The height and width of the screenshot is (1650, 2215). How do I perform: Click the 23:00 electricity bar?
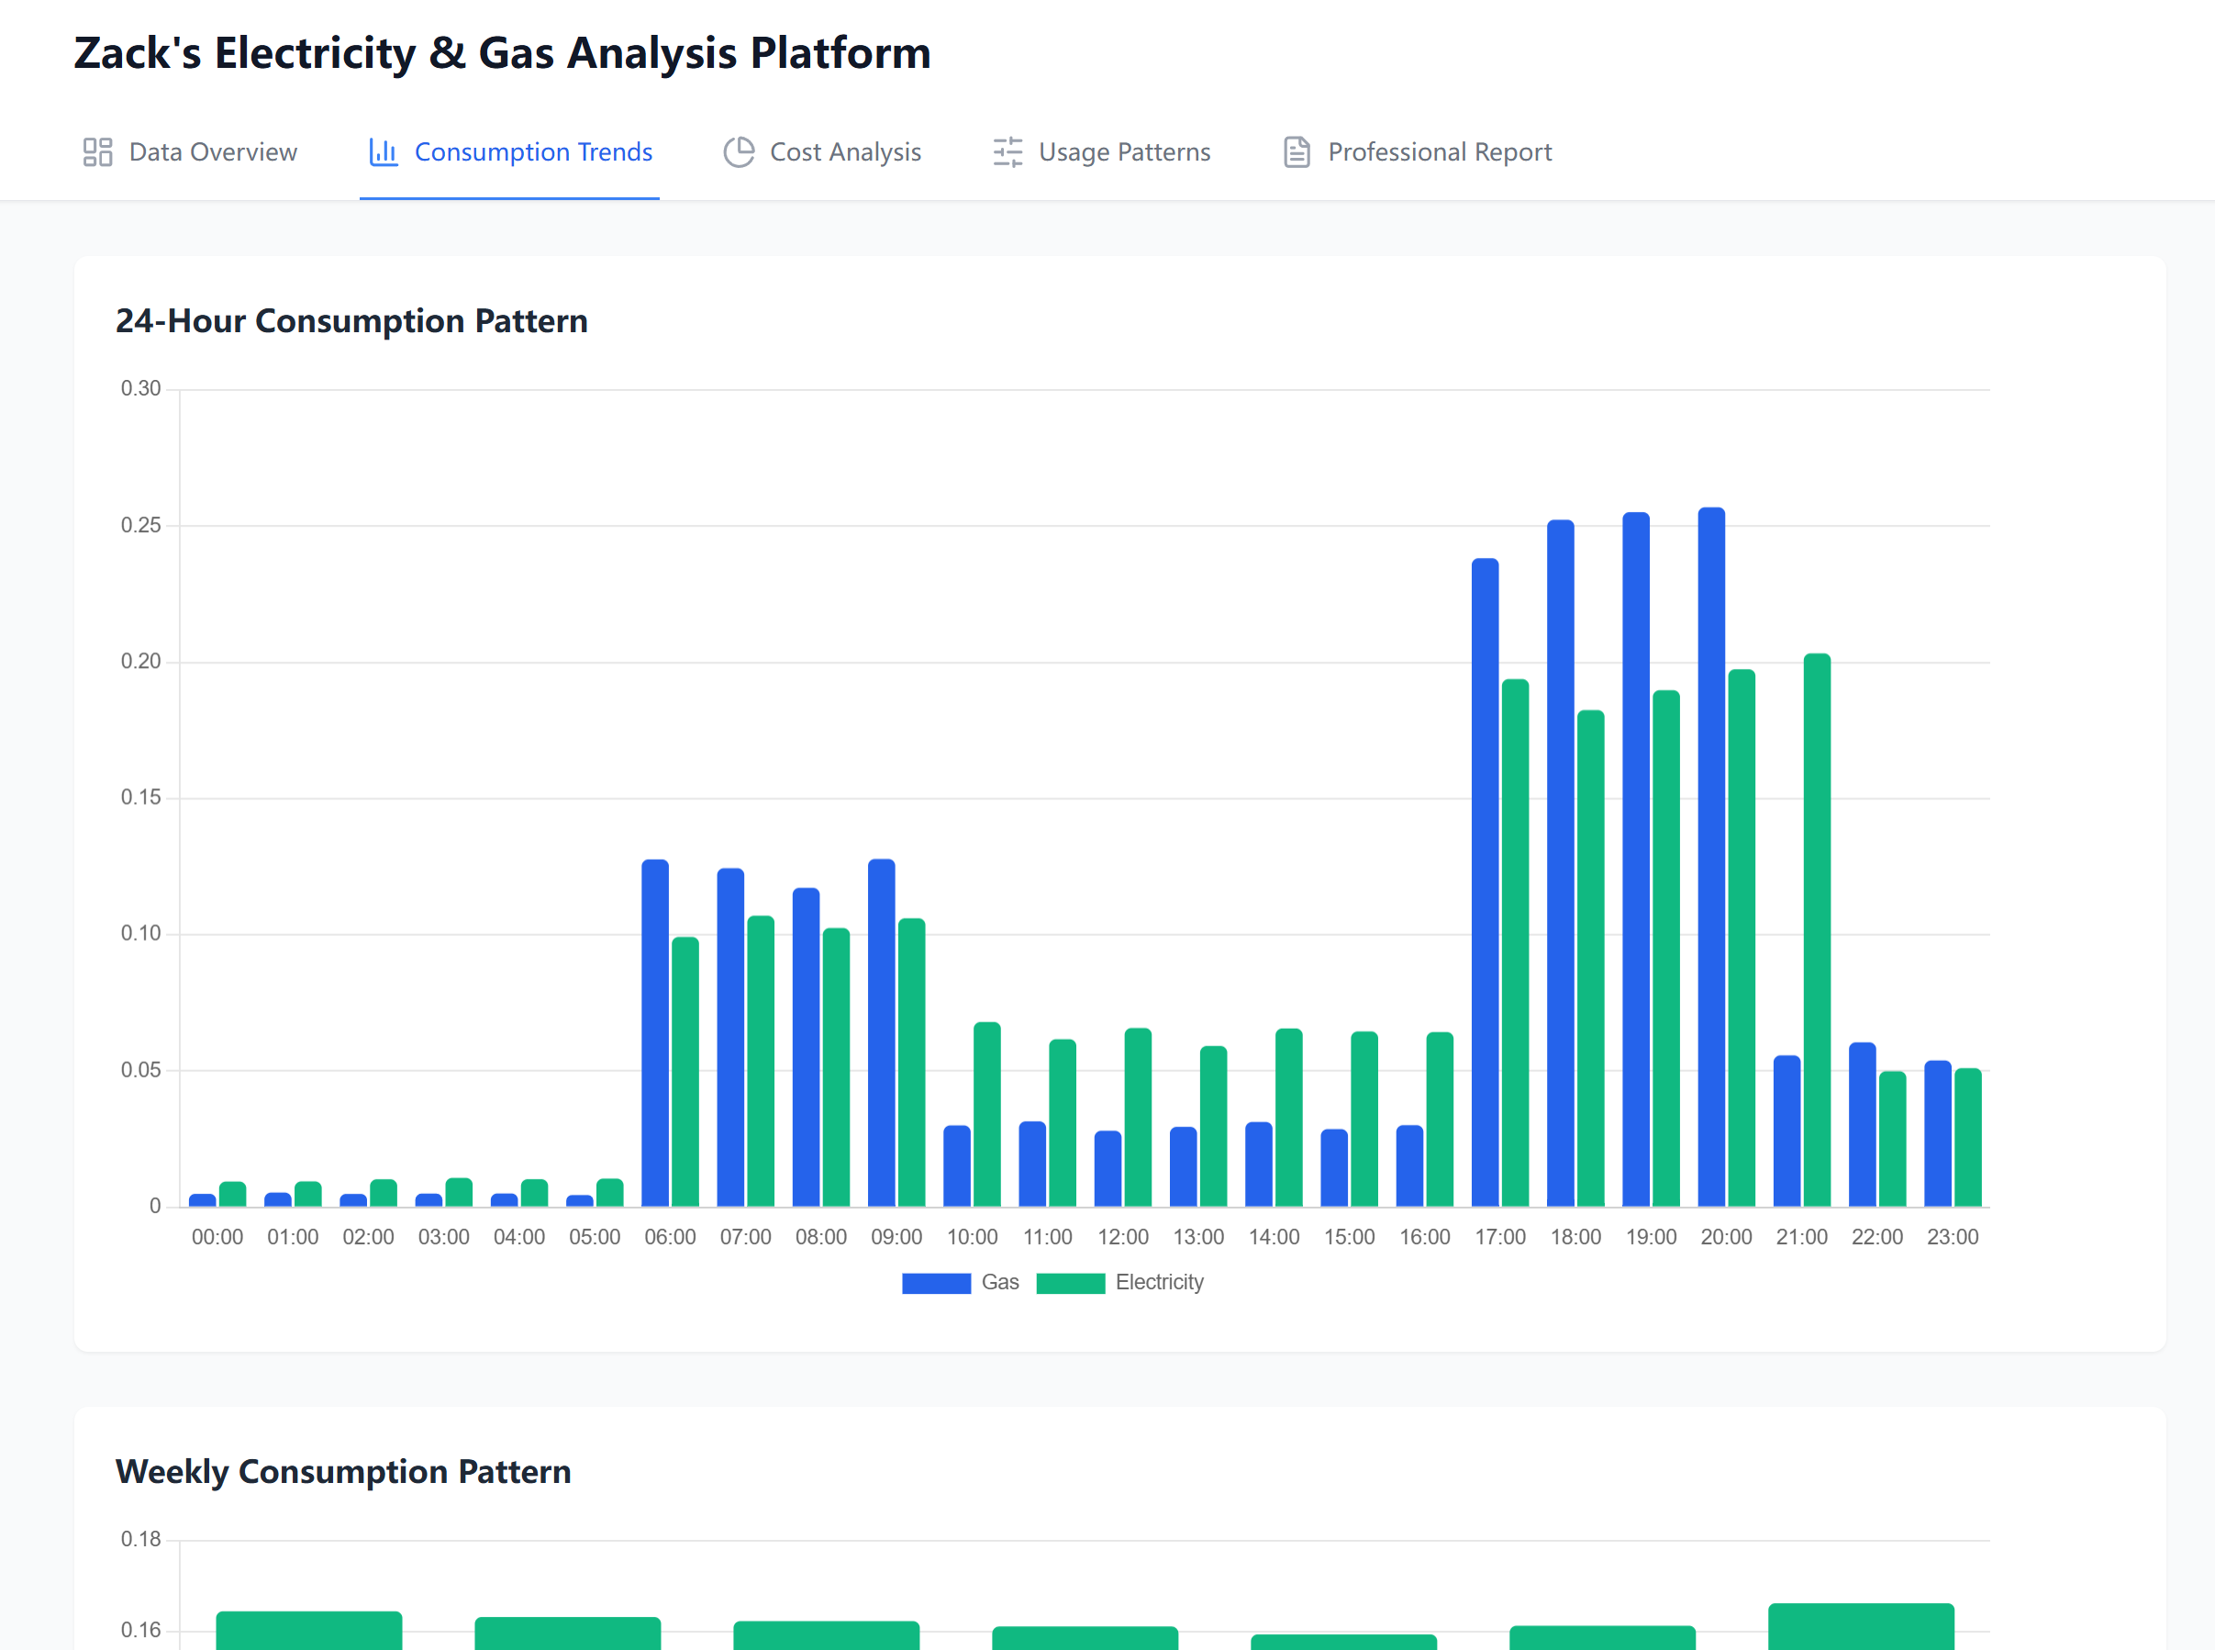click(1967, 1138)
